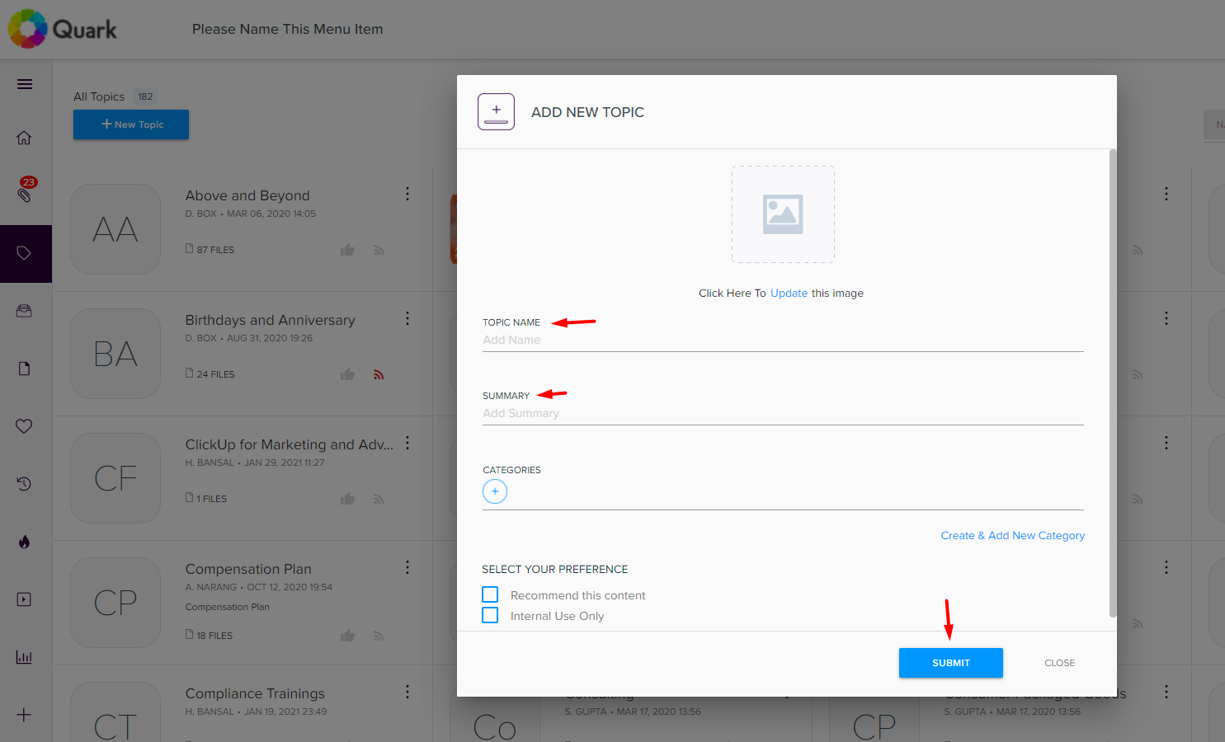Click the Update image link
The height and width of the screenshot is (742, 1225).
pos(789,293)
